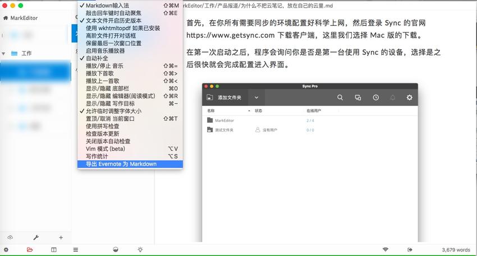
Task: Open the hamburger list menu icon
Action: (76, 250)
